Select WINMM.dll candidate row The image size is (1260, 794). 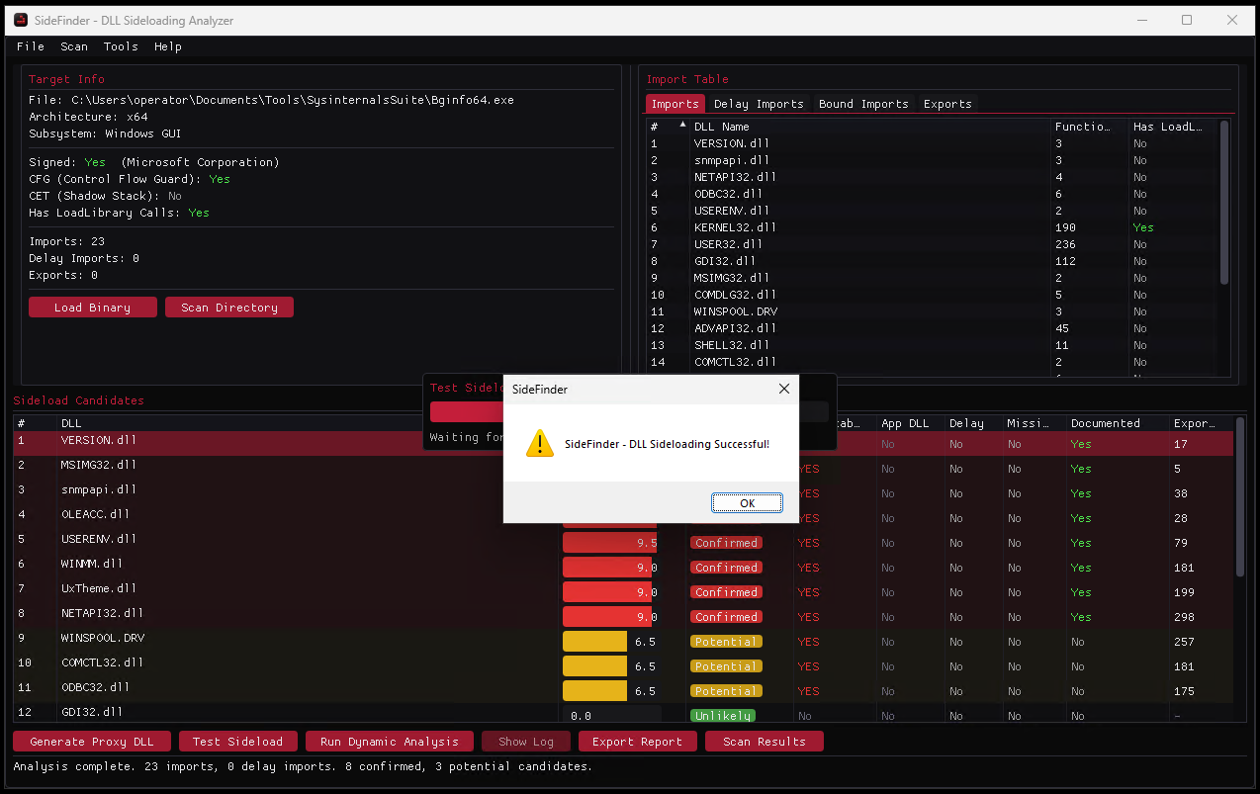pyautogui.click(x=623, y=567)
